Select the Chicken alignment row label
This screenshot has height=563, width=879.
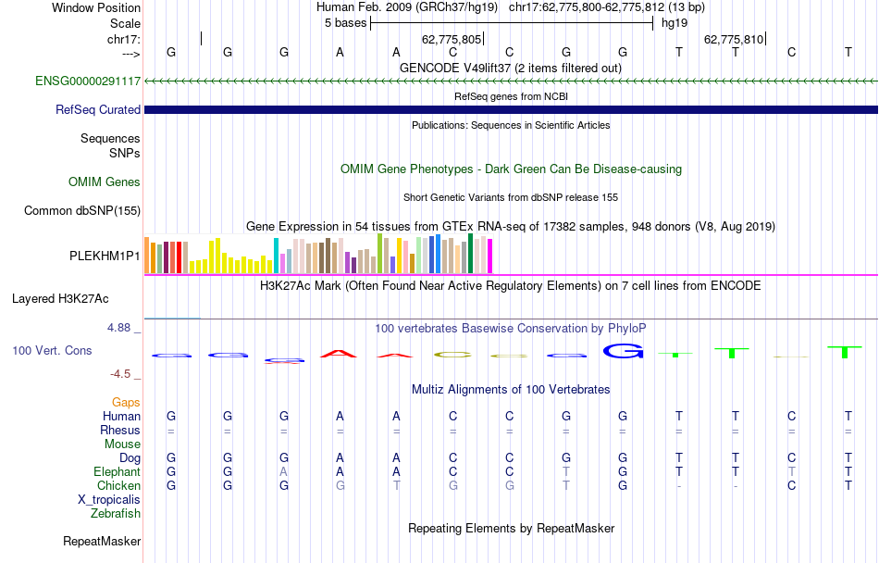pos(118,485)
